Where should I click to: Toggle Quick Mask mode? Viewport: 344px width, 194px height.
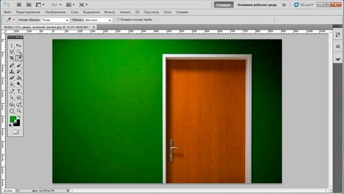(x=16, y=131)
